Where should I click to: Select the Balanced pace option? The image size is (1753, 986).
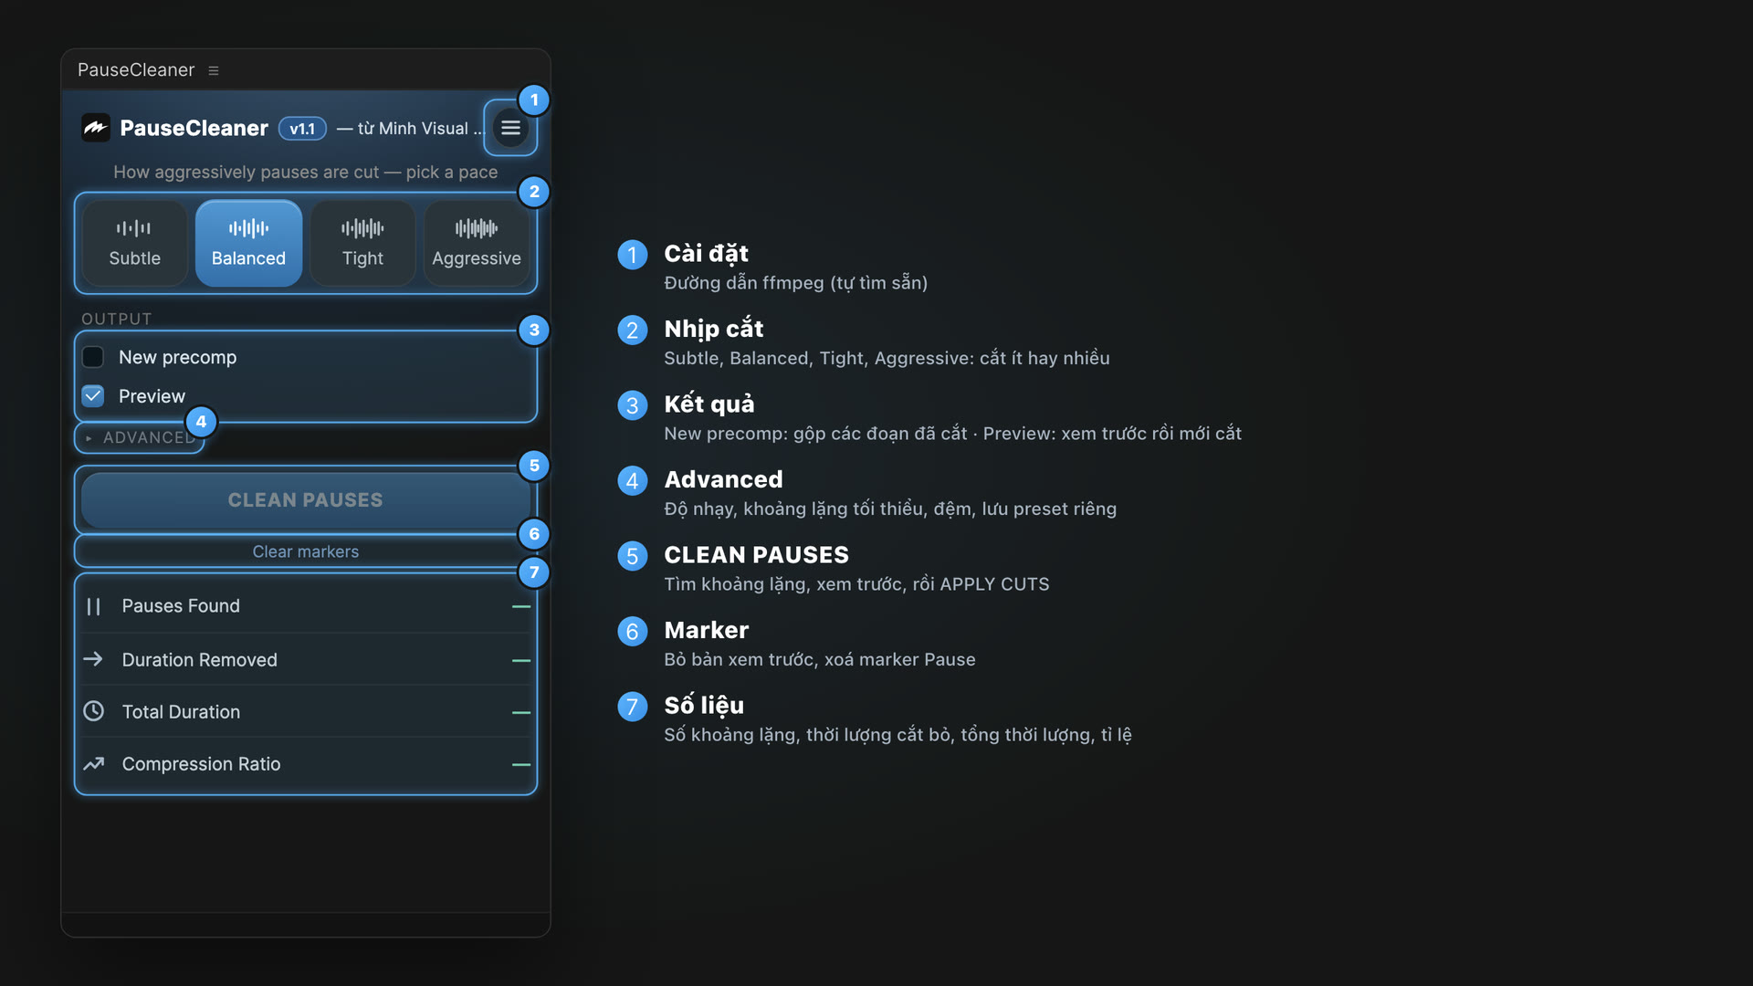248,243
